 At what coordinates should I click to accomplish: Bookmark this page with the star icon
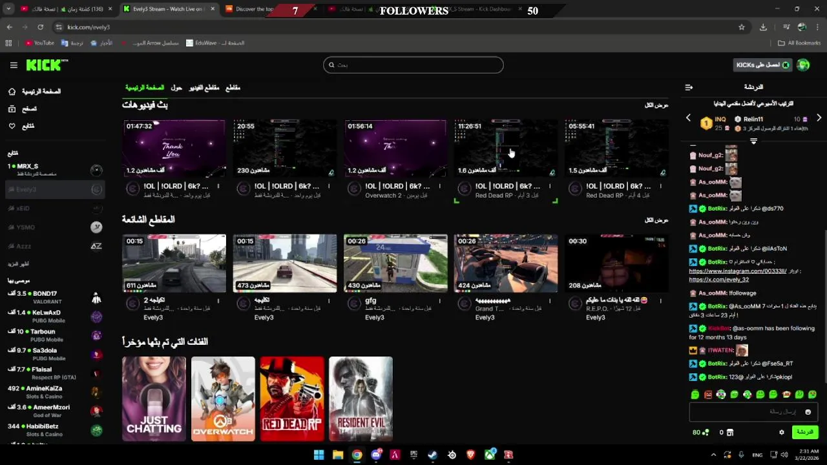(742, 27)
